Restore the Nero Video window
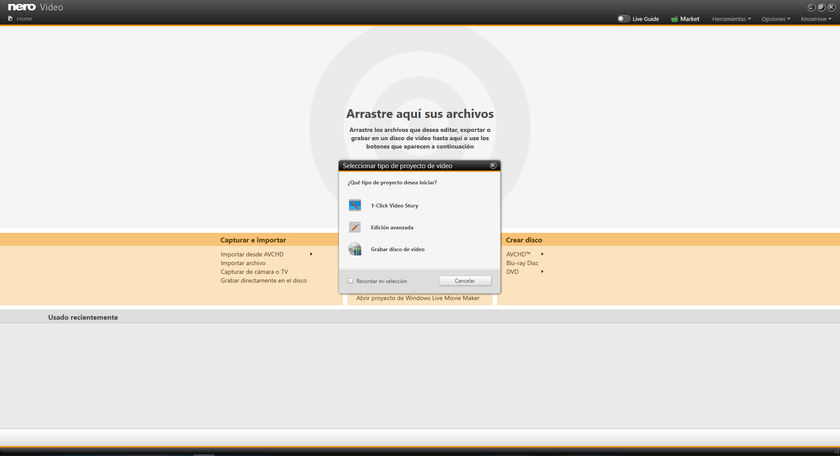Screen dimensions: 840x456 point(821,7)
